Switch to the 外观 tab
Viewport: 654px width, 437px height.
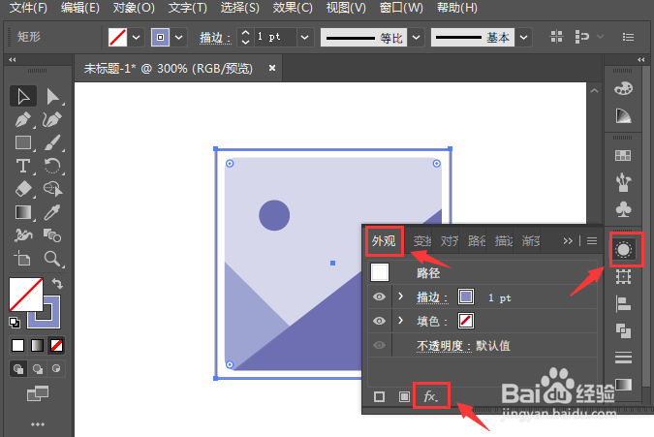[384, 240]
